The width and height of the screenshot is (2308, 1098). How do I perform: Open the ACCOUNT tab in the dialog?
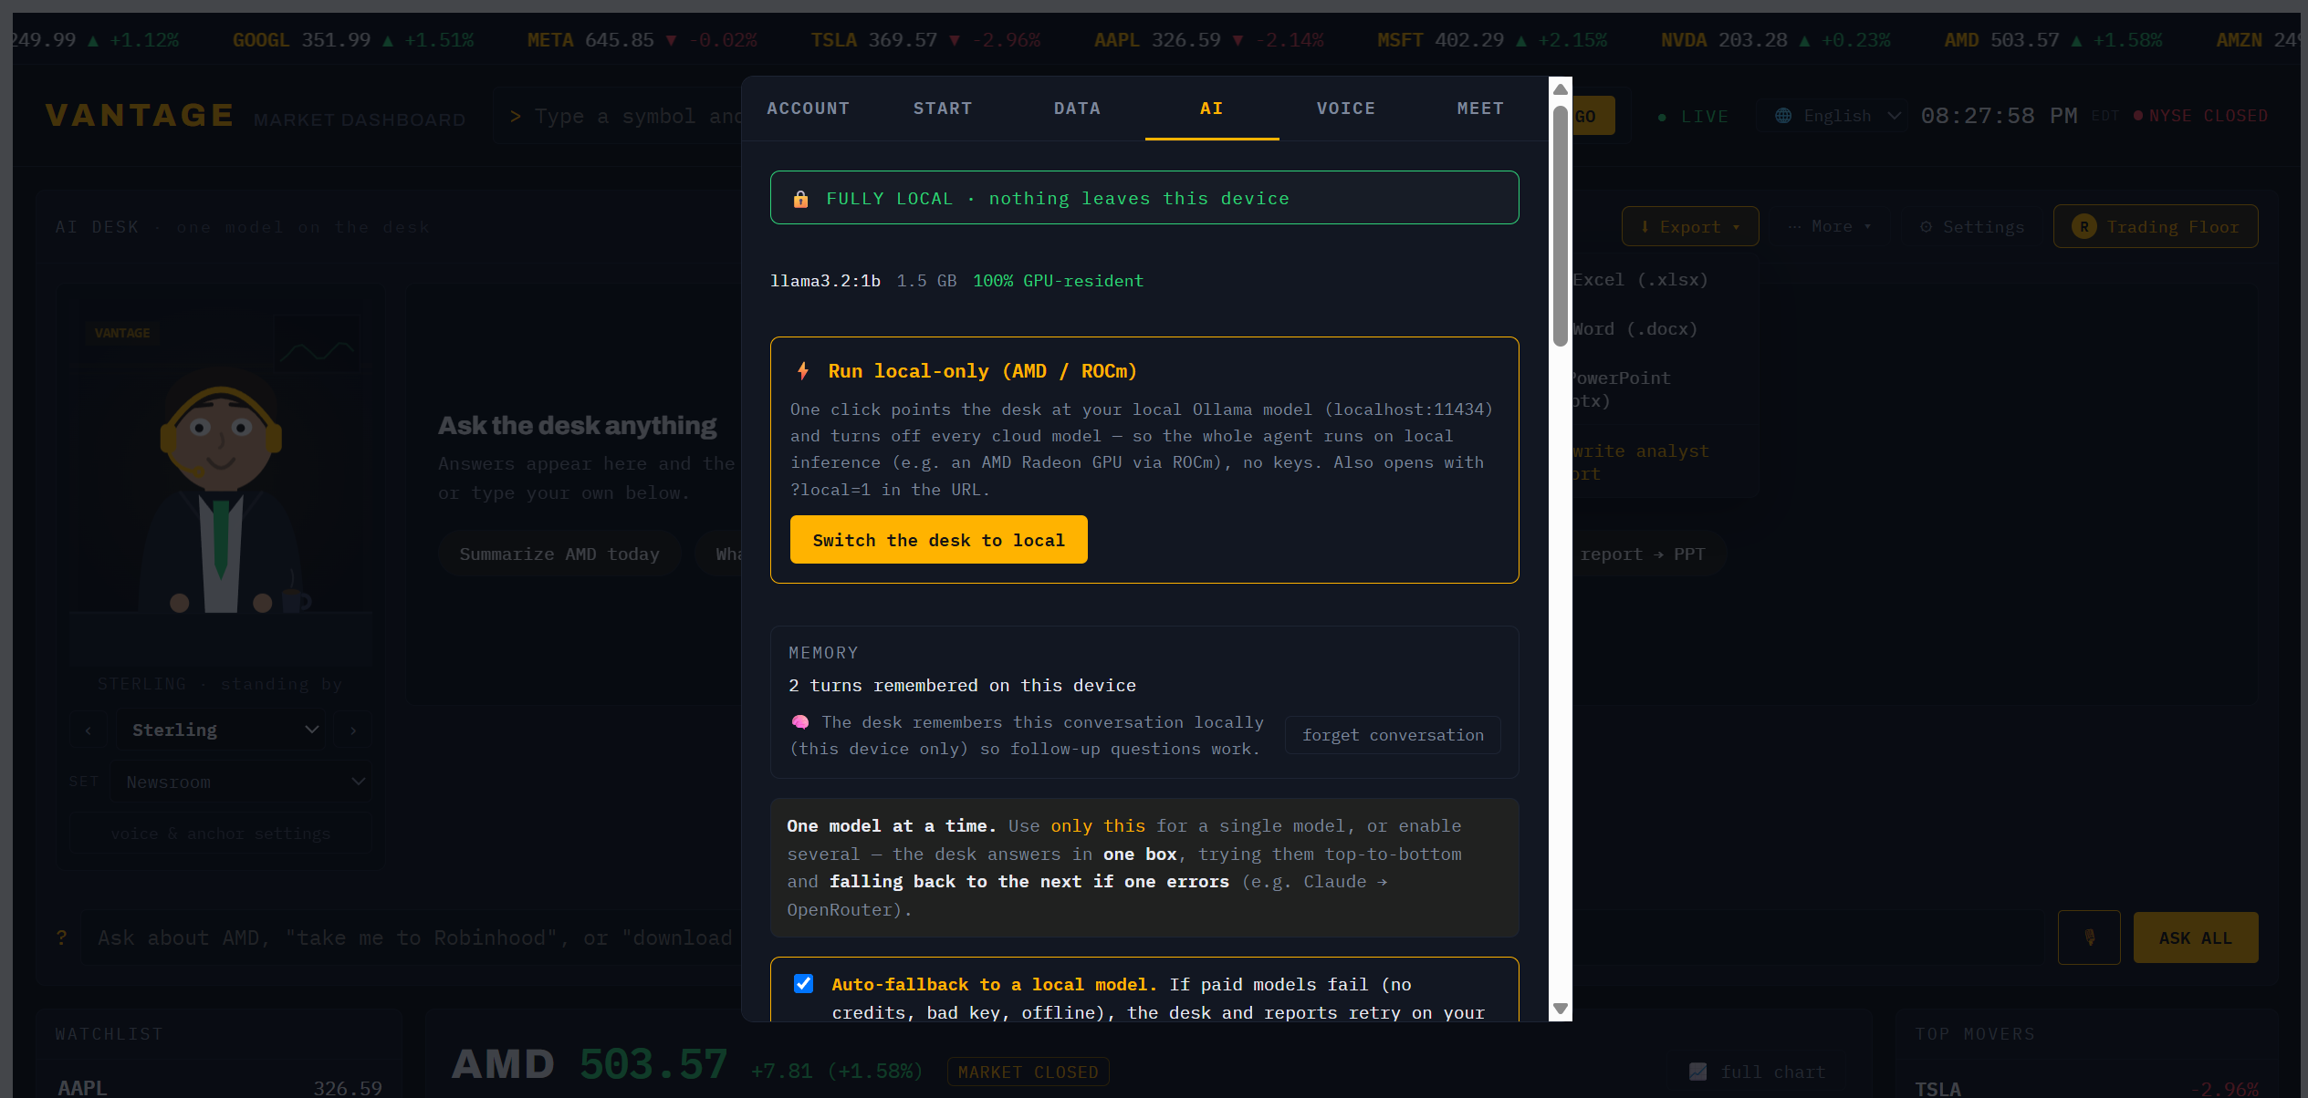pyautogui.click(x=808, y=109)
